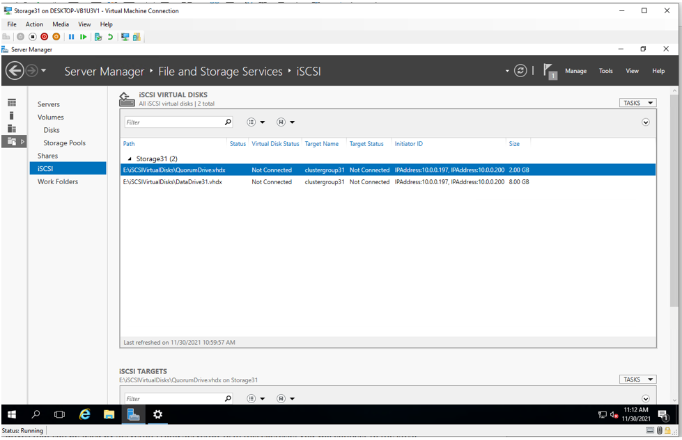Collapse the Storage31 (2) group
Viewport: 682px width, 440px height.
[129, 158]
